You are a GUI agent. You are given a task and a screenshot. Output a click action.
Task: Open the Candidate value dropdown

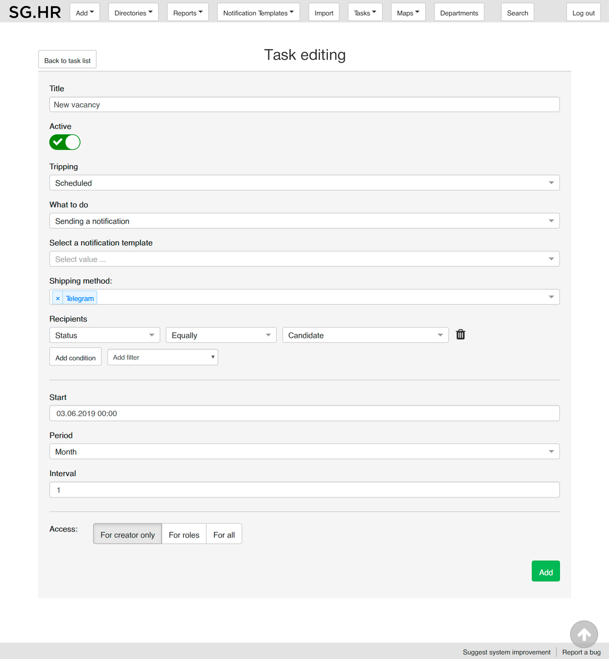365,335
